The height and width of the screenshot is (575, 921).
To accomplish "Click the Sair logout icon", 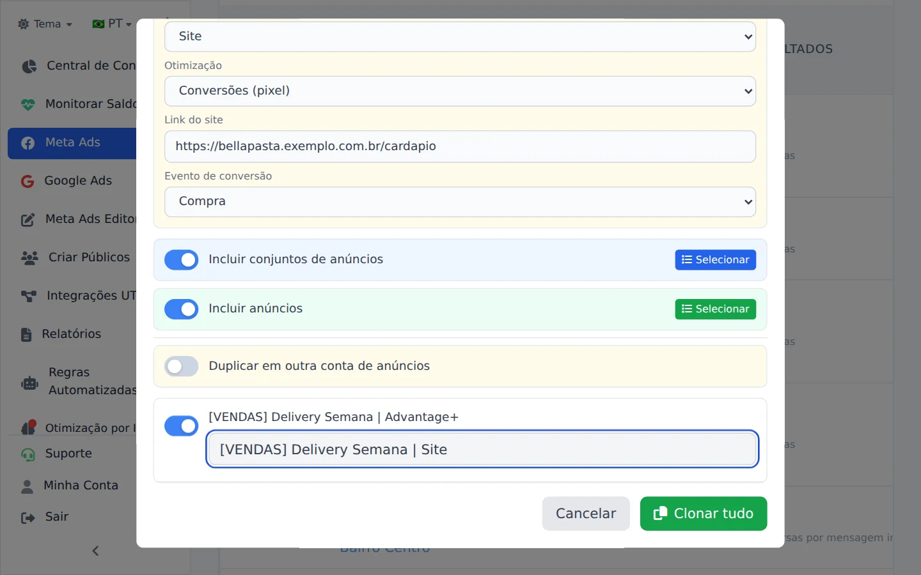I will click(28, 517).
